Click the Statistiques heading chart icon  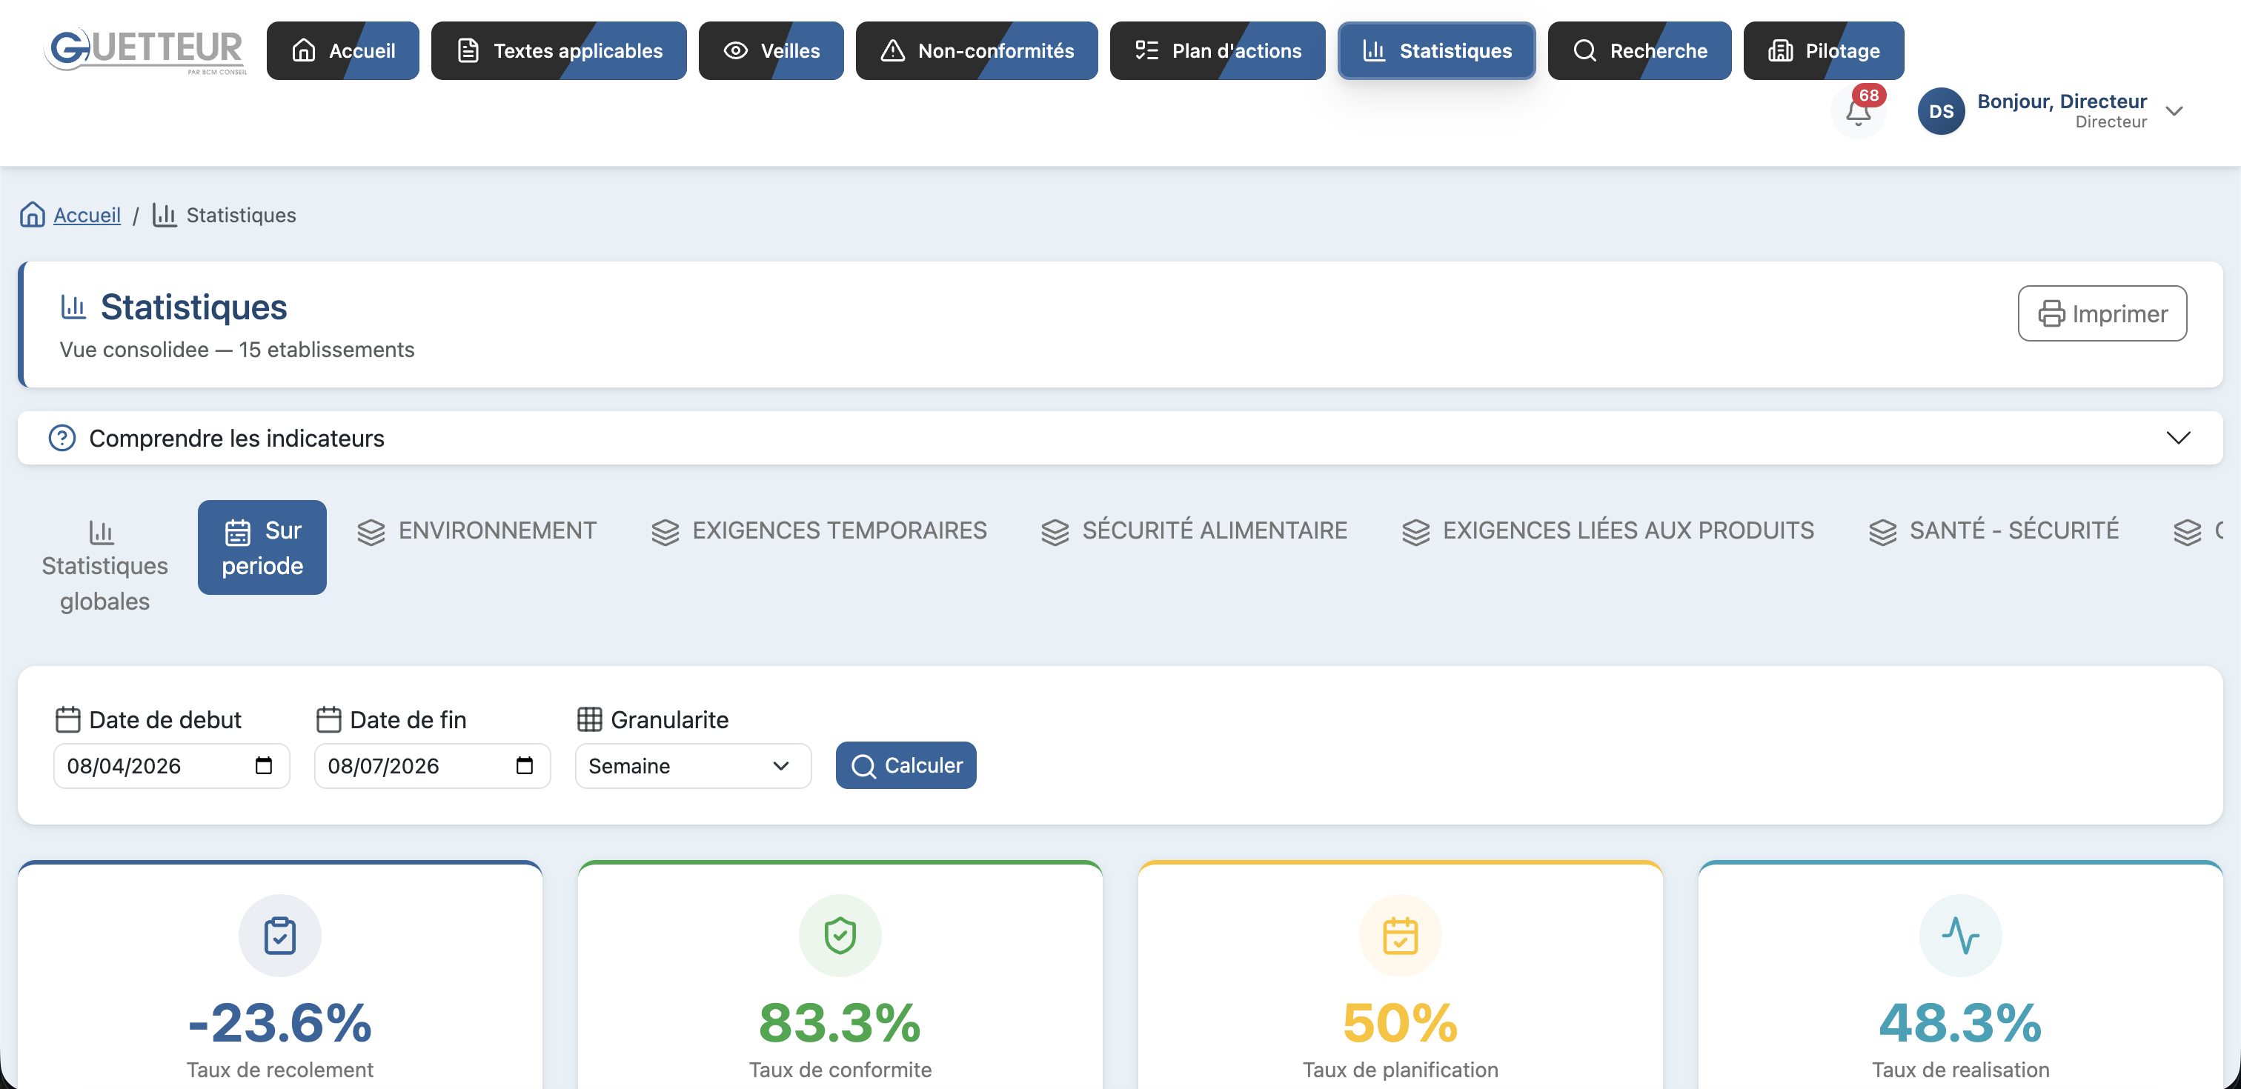[x=73, y=306]
